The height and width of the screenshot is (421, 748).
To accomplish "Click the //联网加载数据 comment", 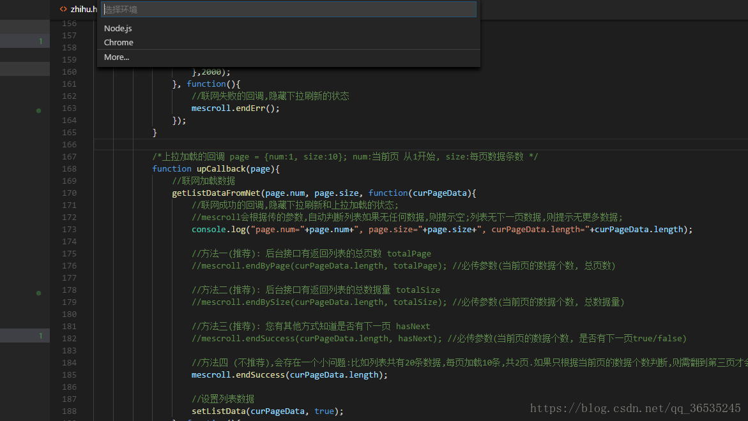I will point(204,181).
